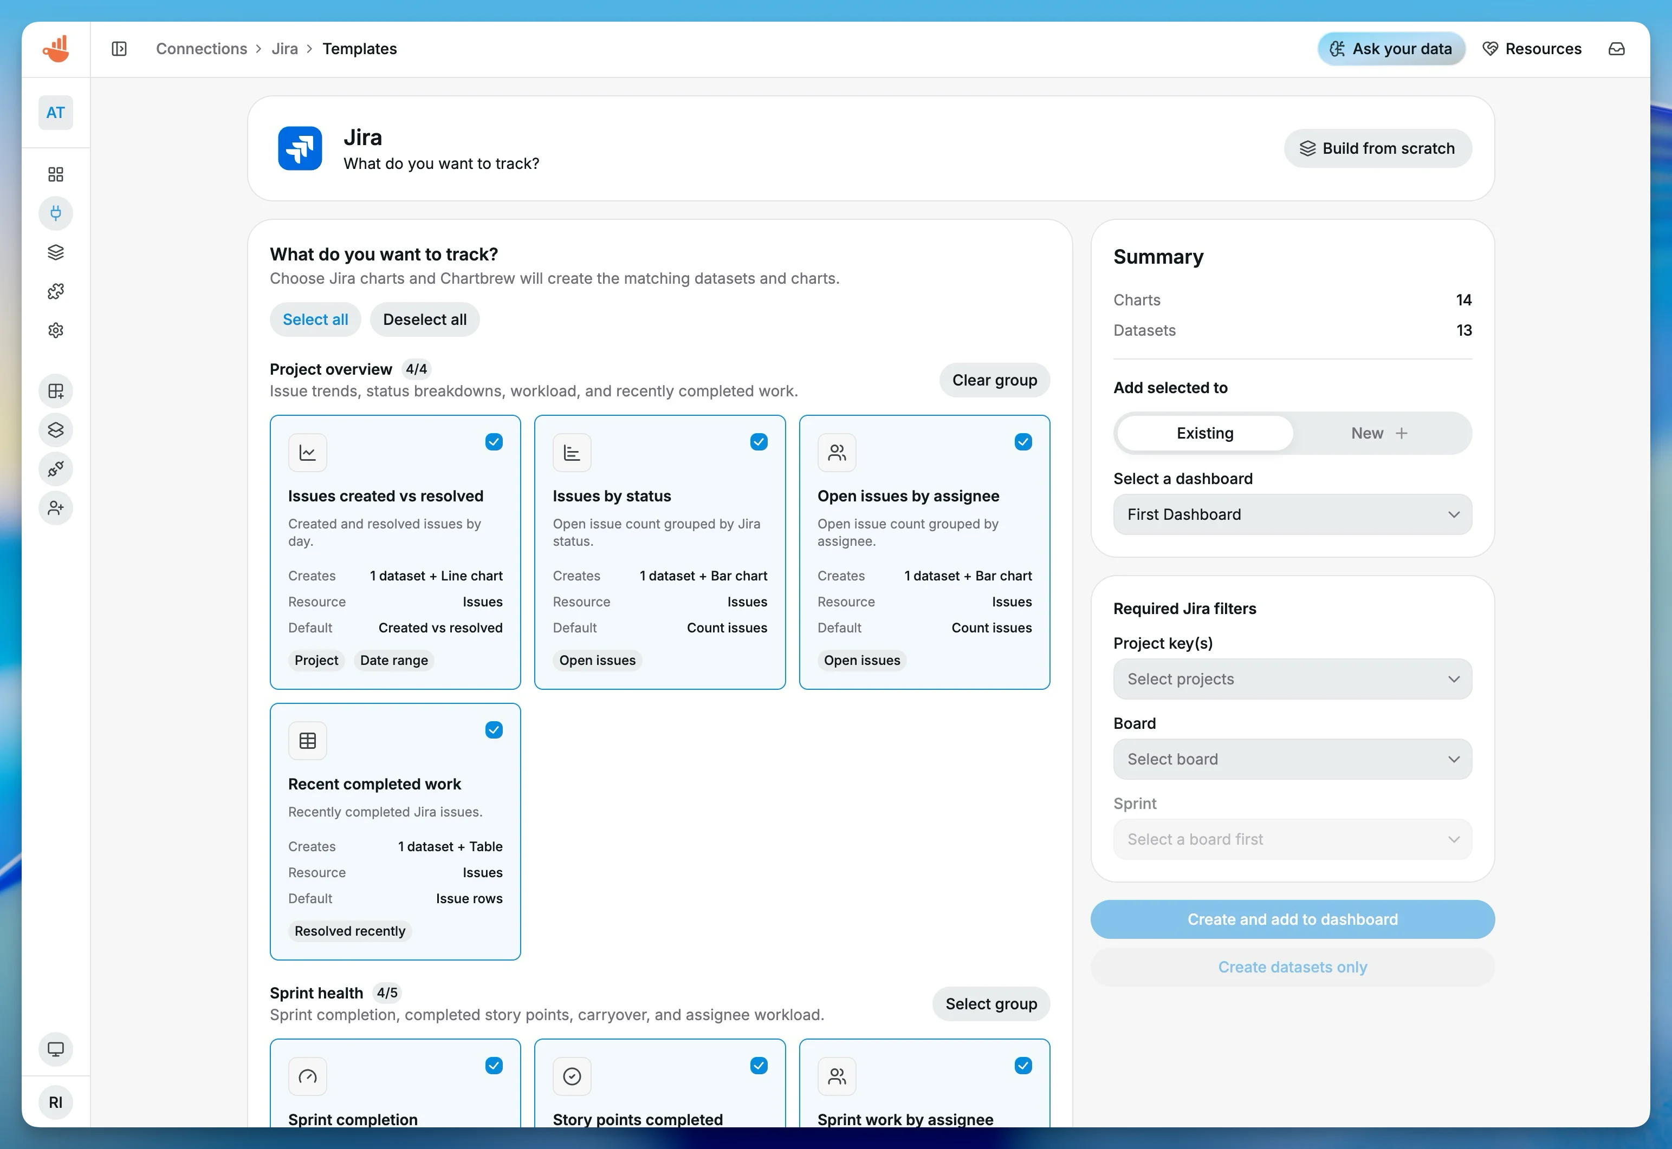Viewport: 1672px width, 1149px height.
Task: Click the new connection plug icon
Action: click(x=55, y=469)
